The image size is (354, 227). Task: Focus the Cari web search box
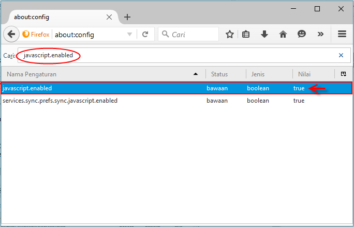(x=188, y=34)
